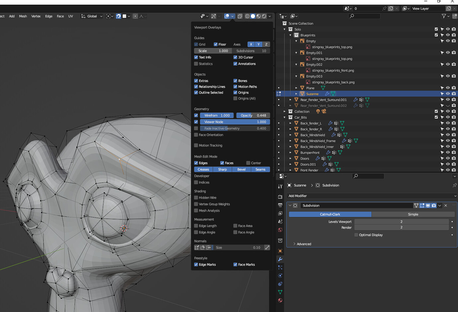This screenshot has height=312, width=458.
Task: Enable Face Orientation overlay
Action: (196, 135)
